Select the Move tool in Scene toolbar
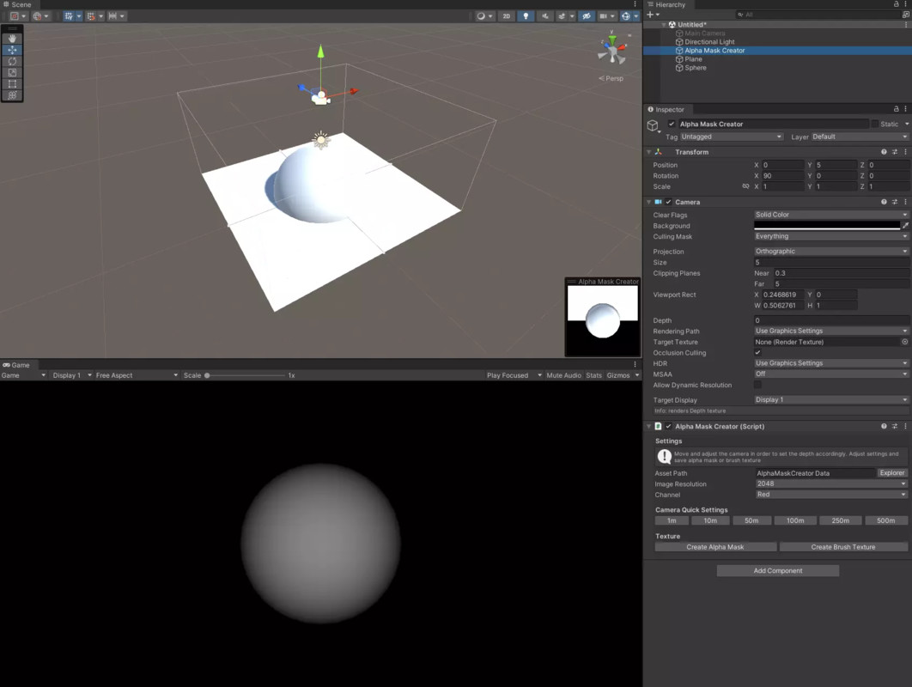Screen dimensions: 912x687 [x=12, y=50]
